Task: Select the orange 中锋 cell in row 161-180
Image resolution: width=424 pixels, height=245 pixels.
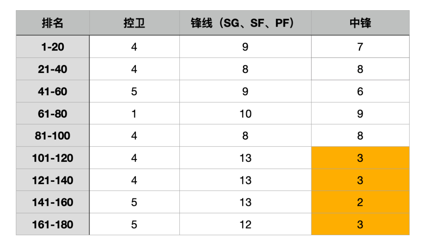Action: point(360,224)
